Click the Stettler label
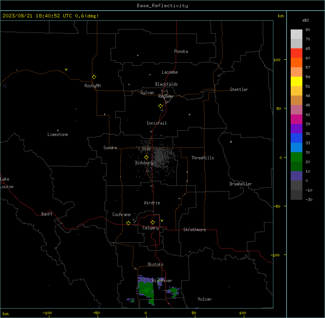The height and width of the screenshot is (318, 325). click(x=239, y=90)
